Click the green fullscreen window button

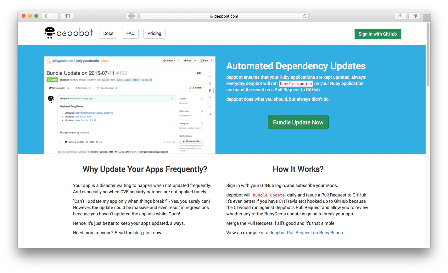(36, 16)
